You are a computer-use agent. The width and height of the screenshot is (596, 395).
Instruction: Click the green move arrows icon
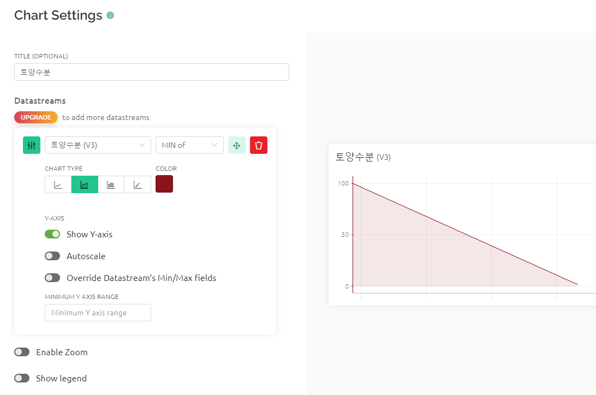237,145
